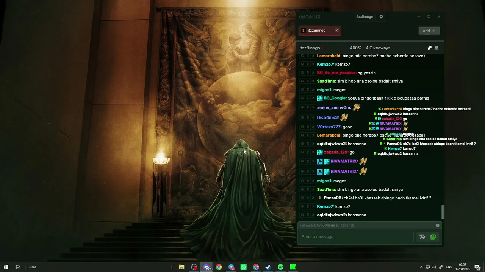Click the Followers Only Mode info icon
The width and height of the screenshot is (485, 272).
point(438,226)
